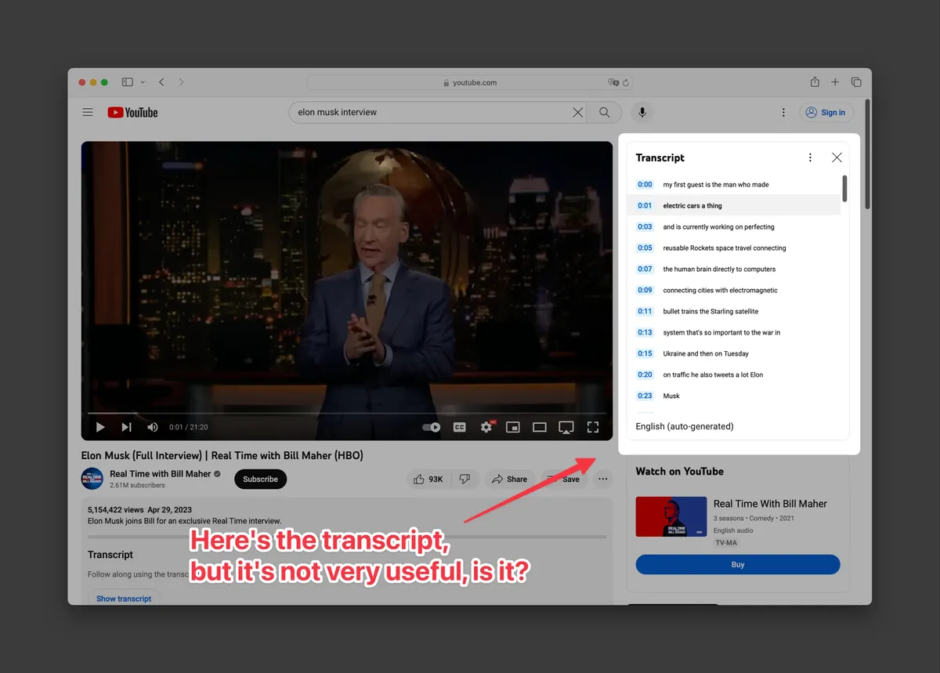940x673 pixels.
Task: Use the transcript panel scrollbar
Action: tap(844, 188)
